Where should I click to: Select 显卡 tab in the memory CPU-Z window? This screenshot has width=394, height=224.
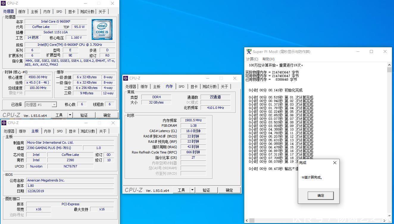(194, 87)
